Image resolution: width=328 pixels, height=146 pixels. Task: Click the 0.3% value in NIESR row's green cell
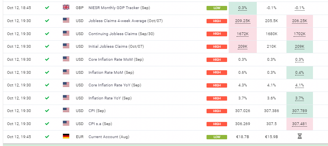coord(243,8)
